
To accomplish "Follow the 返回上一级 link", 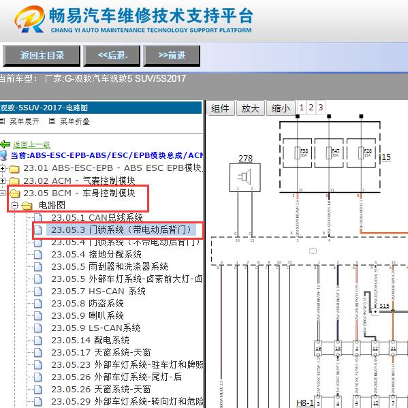I will click(31, 144).
